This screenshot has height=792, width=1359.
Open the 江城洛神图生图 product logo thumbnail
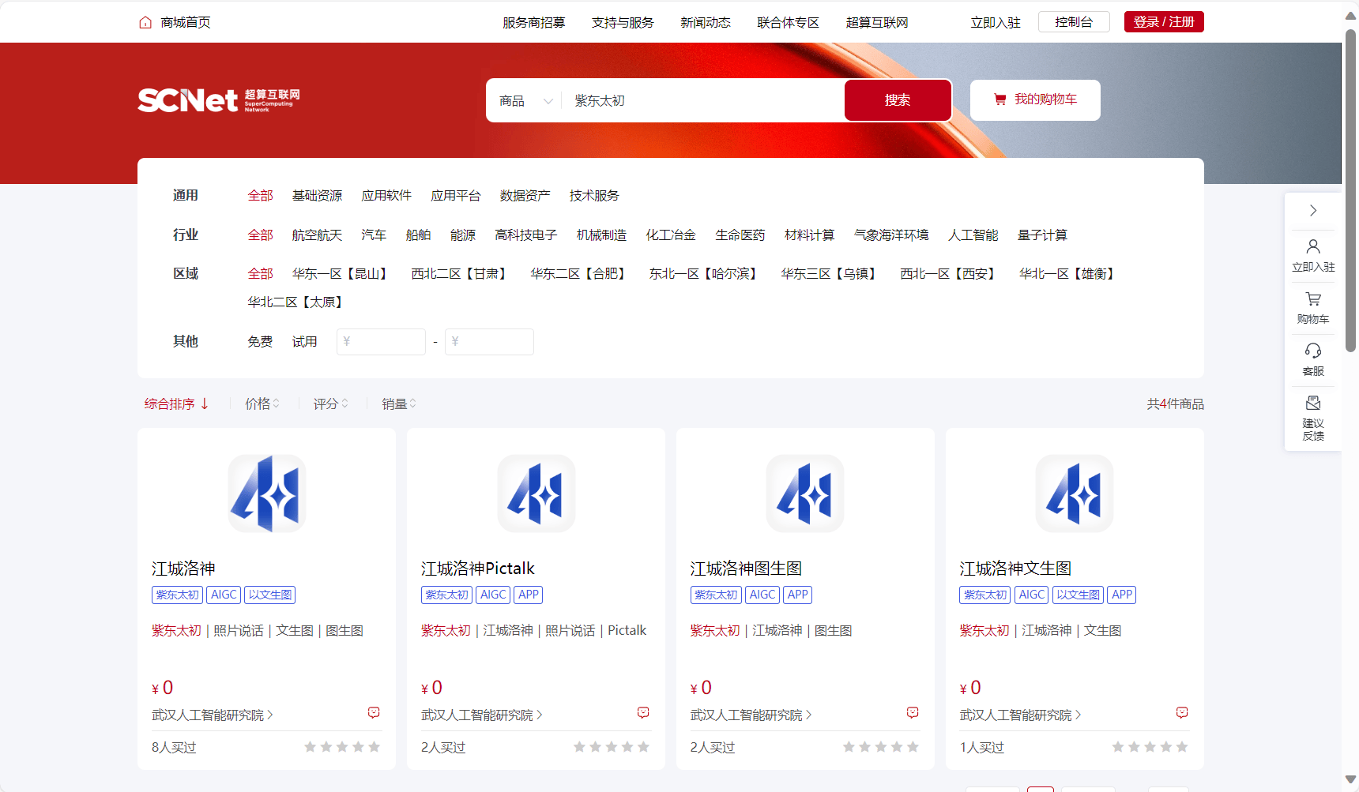805,494
